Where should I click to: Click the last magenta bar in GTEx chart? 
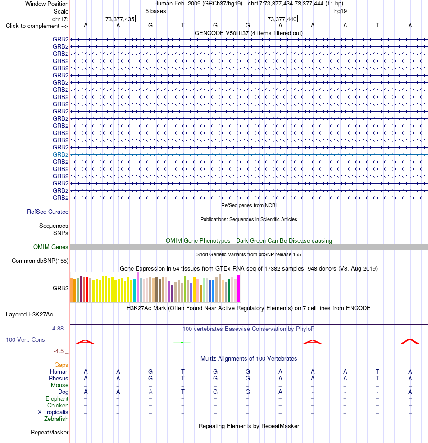tap(239, 288)
